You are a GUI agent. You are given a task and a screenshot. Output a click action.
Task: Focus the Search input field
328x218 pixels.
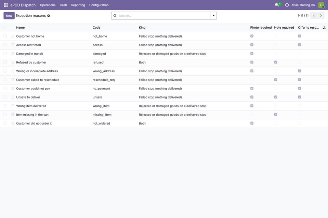pos(164,16)
